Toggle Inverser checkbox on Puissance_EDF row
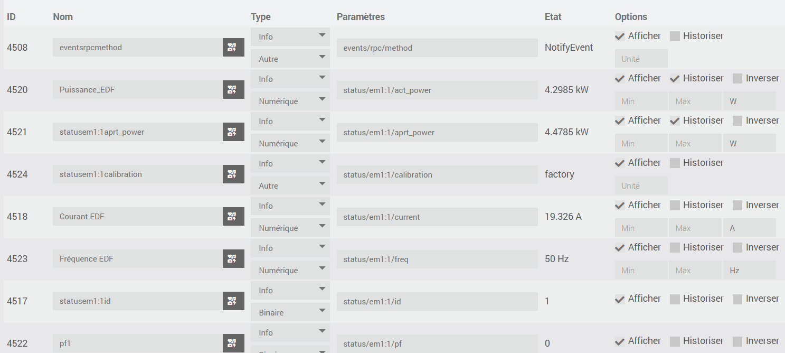The height and width of the screenshot is (353, 785). tap(737, 78)
